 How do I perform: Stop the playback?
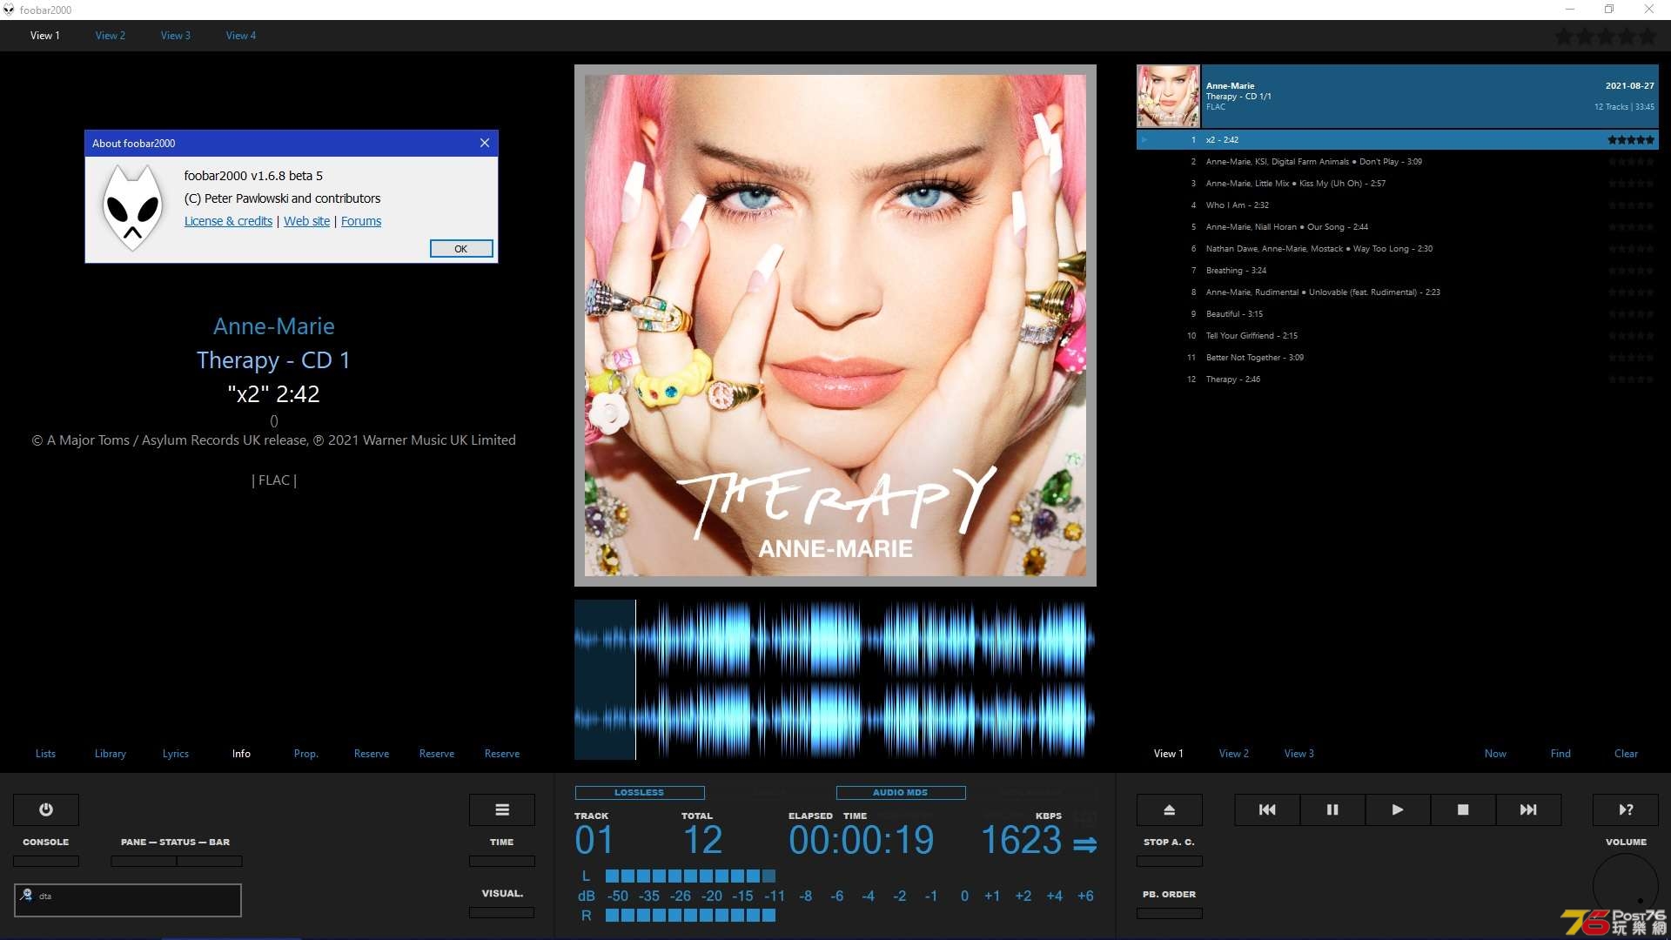(x=1463, y=809)
